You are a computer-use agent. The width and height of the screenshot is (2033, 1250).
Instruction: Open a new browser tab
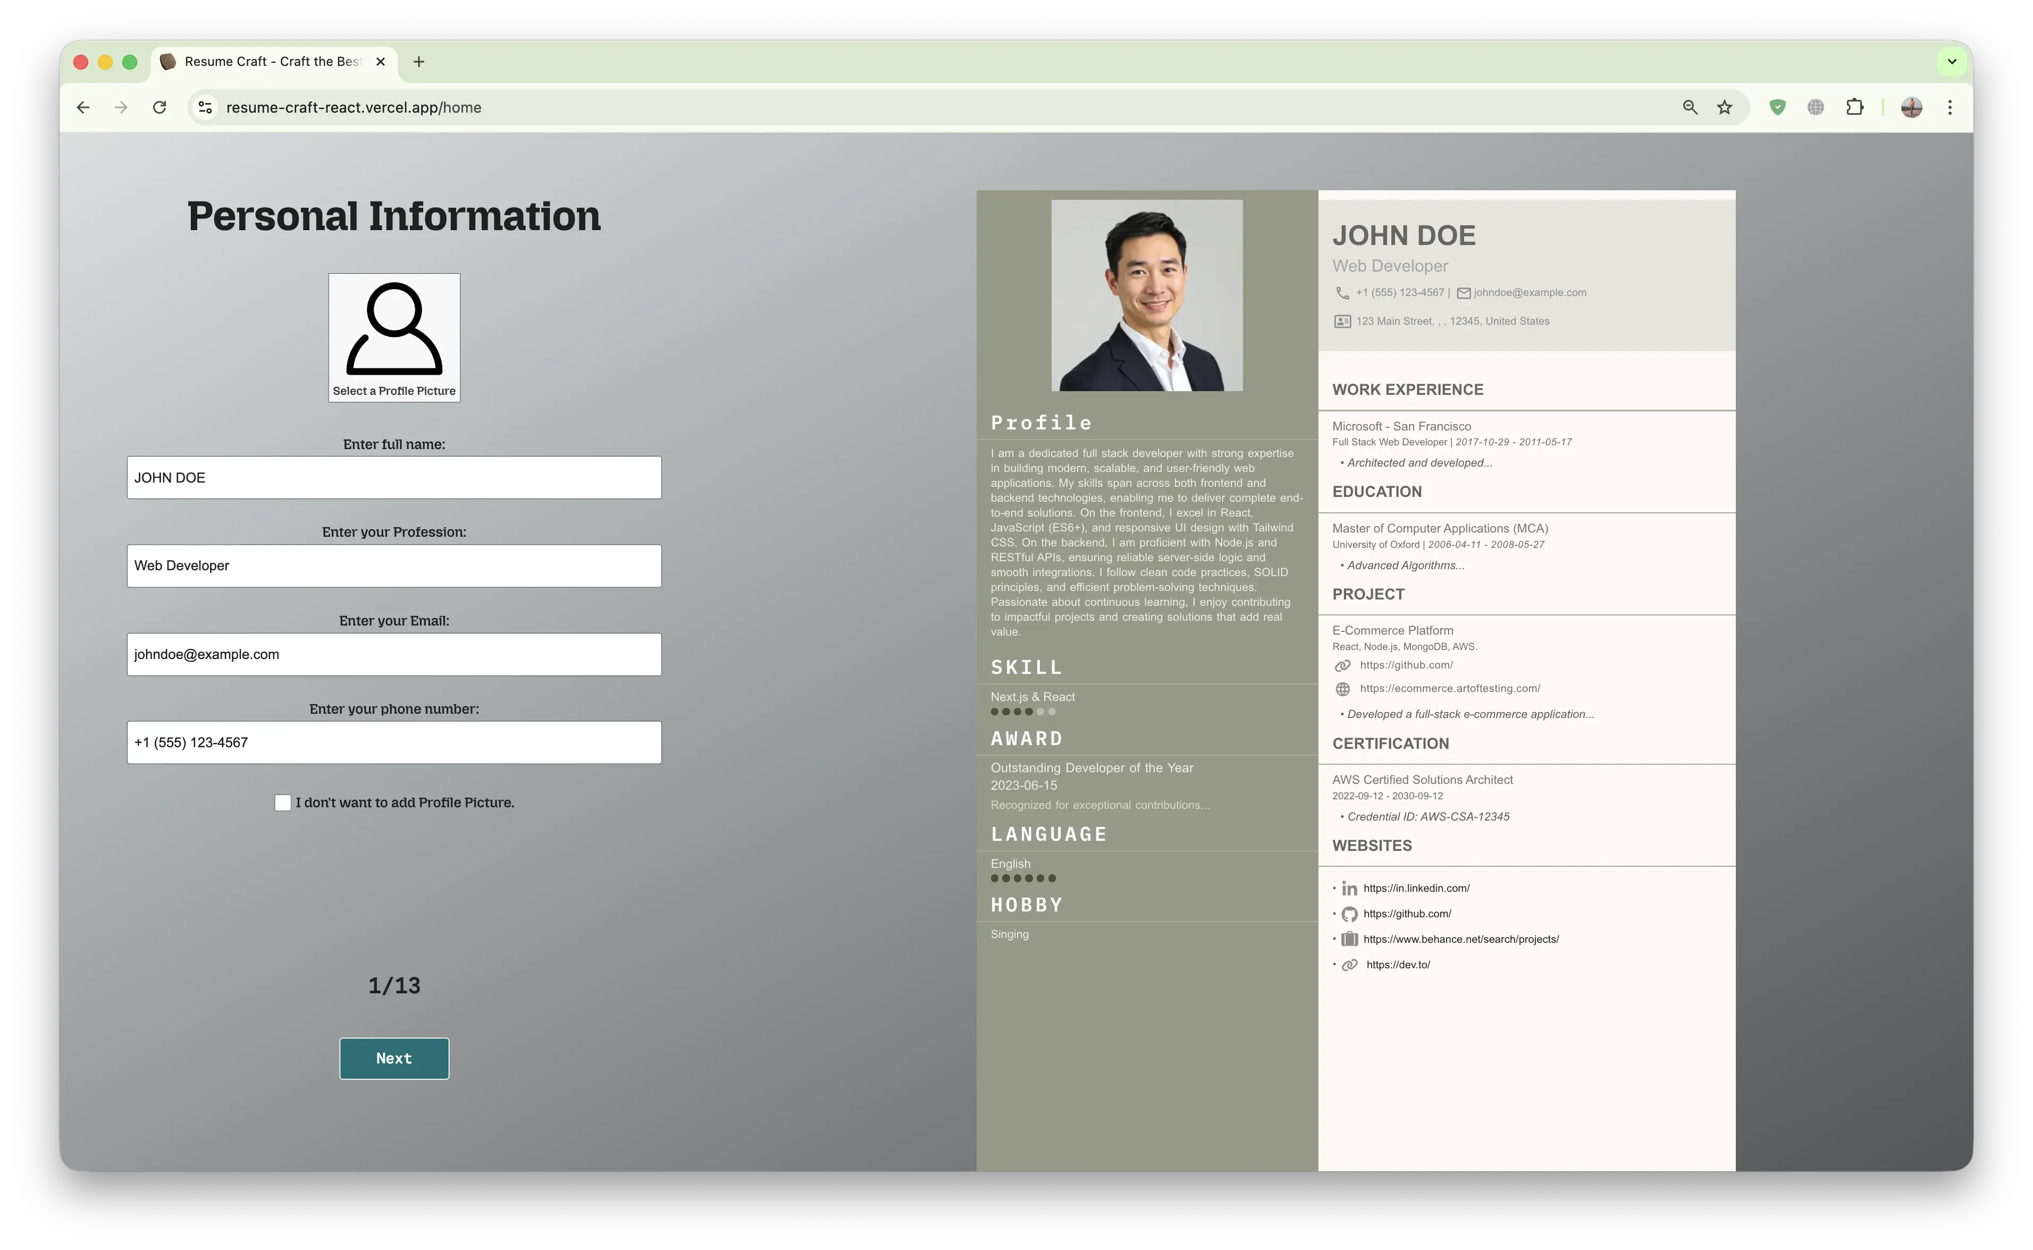(420, 62)
